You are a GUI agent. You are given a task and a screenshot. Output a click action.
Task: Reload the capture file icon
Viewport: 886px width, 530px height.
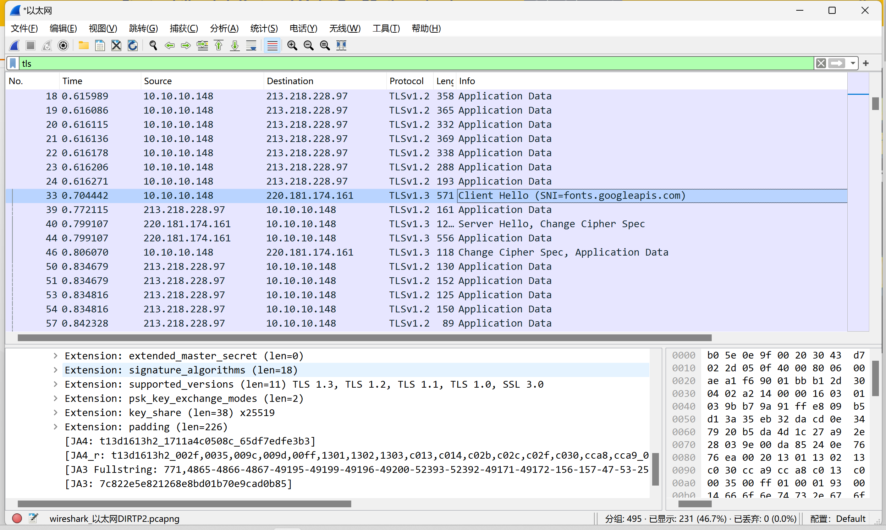(x=133, y=45)
